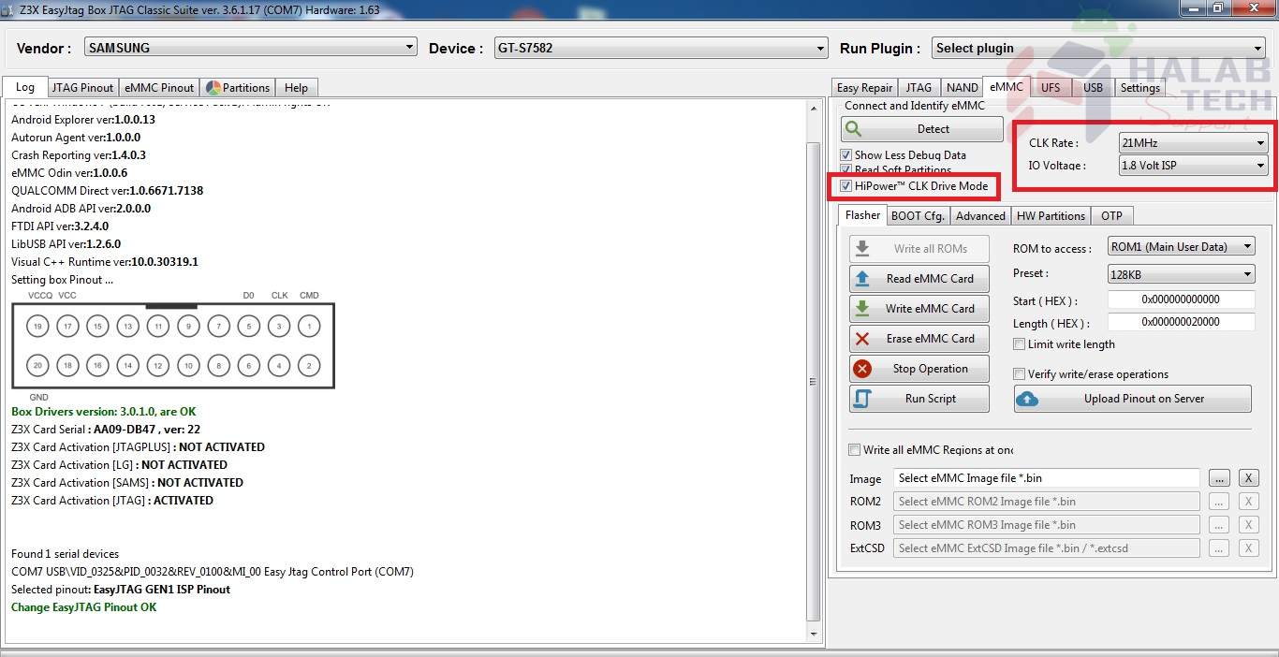Browse for ROM2 image file
Screen dimensions: 1279x657
1218,502
